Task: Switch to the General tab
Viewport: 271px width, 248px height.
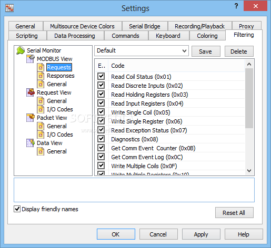Action: coord(25,26)
